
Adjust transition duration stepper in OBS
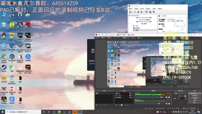(186, 99)
